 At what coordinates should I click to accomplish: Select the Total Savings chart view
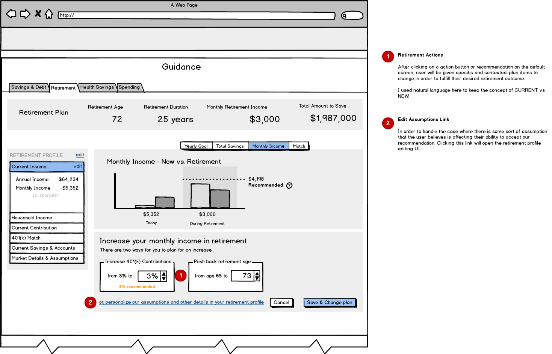click(230, 146)
